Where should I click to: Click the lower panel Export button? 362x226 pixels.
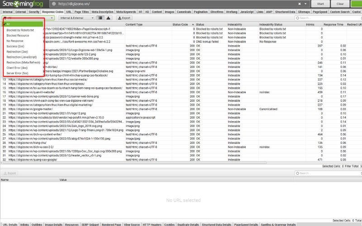click(x=10, y=173)
